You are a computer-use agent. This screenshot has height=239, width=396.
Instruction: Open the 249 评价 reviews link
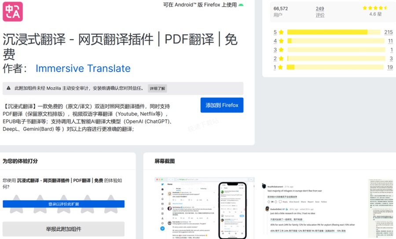click(320, 11)
